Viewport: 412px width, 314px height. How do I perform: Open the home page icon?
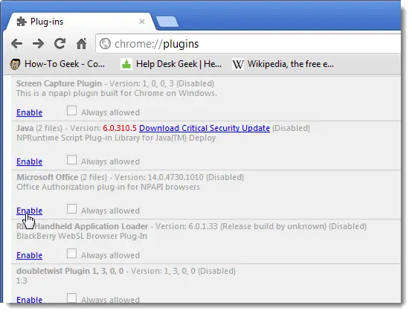[82, 43]
